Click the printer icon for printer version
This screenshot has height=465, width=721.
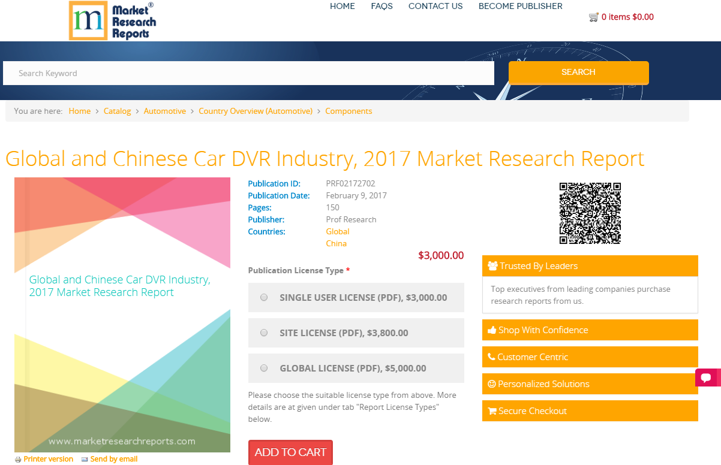pos(17,458)
